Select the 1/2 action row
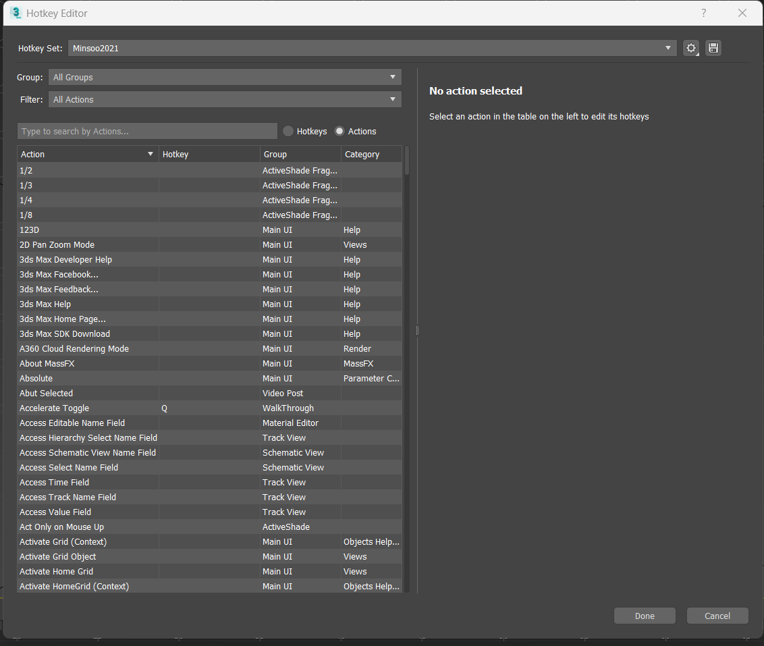764x646 pixels. point(209,171)
